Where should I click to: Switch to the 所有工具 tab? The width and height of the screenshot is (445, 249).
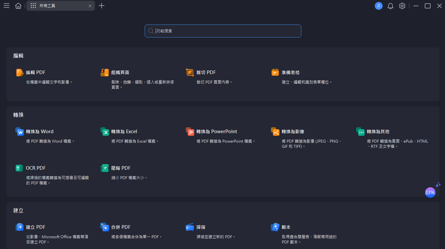point(61,6)
